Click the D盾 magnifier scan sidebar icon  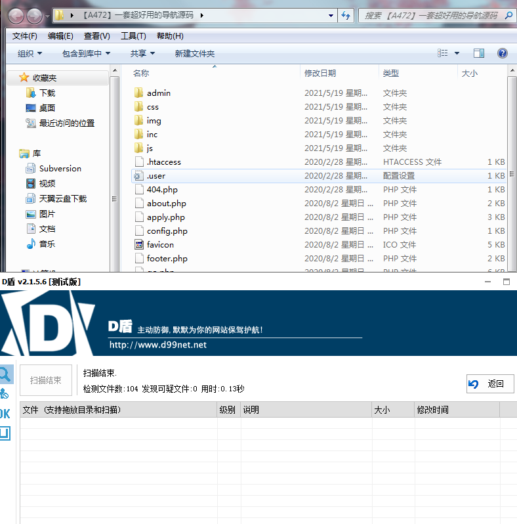click(5, 374)
